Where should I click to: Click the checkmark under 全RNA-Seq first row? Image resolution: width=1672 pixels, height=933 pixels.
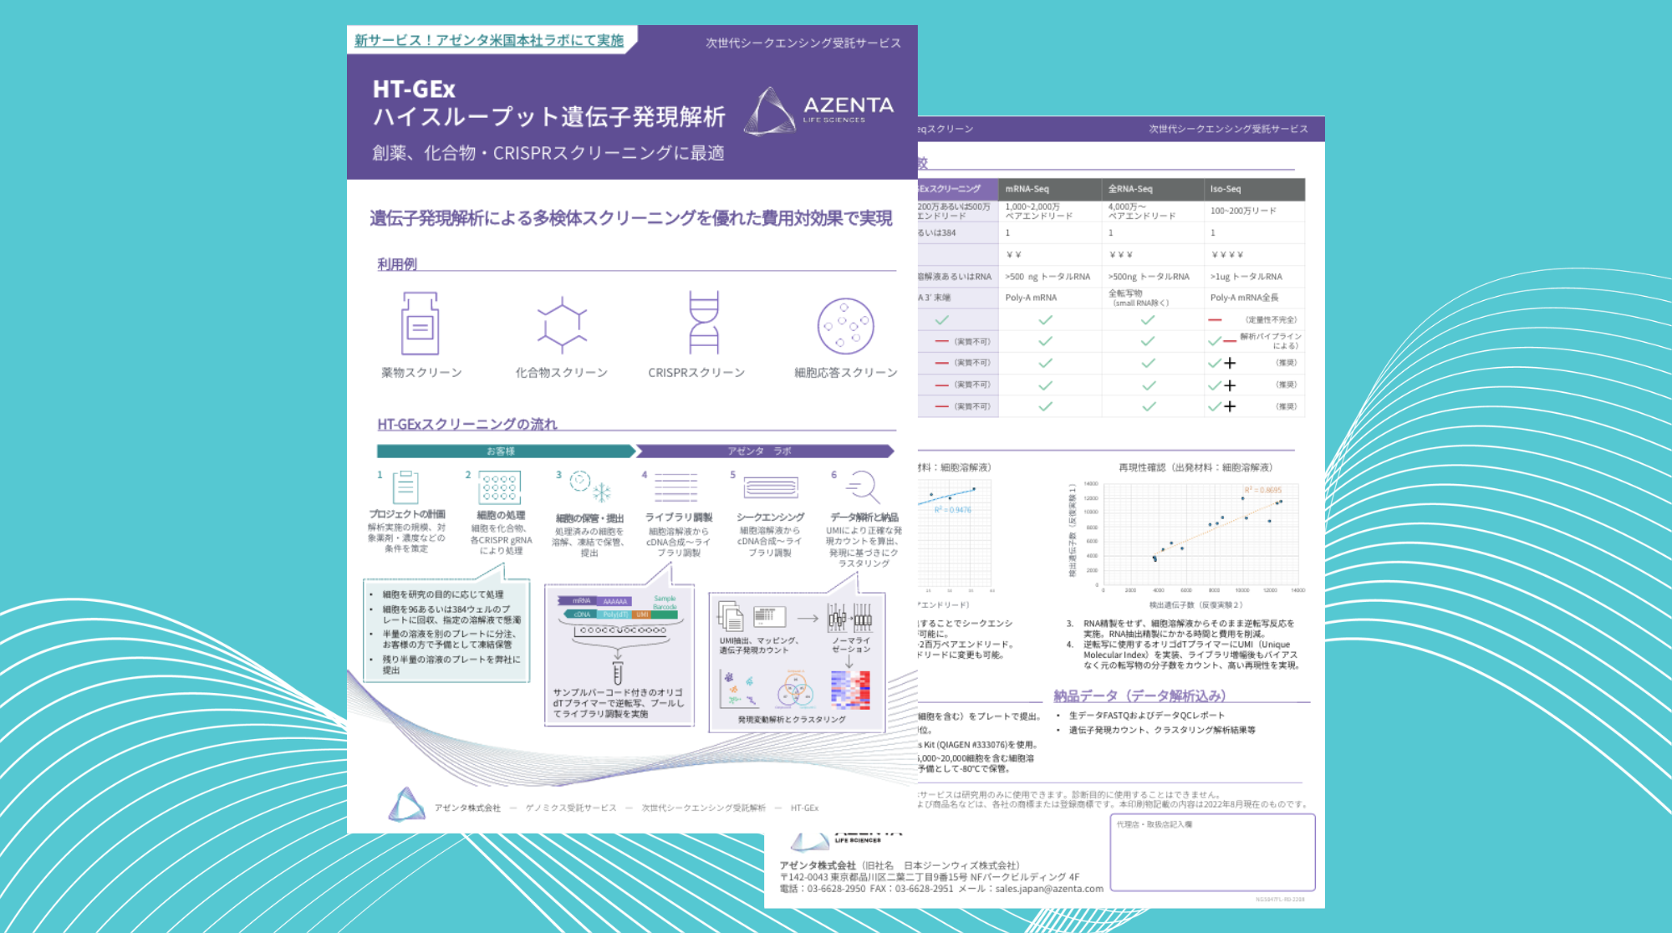(x=1148, y=320)
